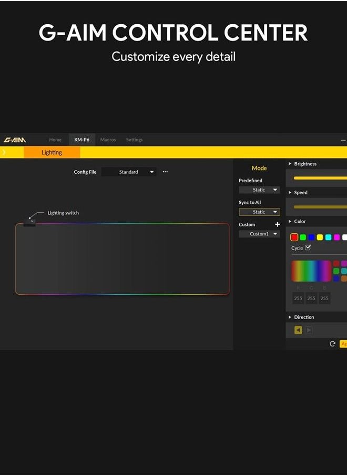Select the red preset color swatch
The width and height of the screenshot is (347, 476).
(294, 237)
